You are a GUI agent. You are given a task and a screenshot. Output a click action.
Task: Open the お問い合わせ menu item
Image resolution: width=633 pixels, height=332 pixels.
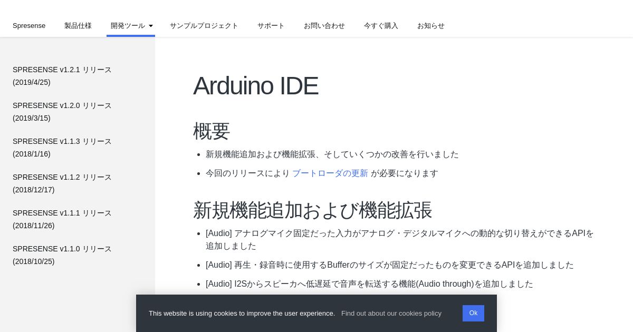click(324, 25)
